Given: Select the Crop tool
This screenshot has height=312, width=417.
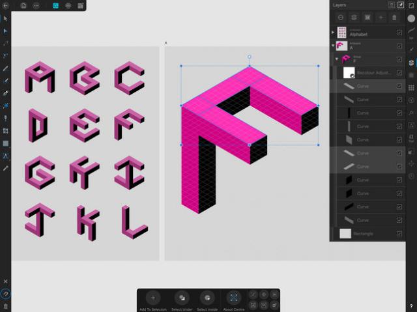Looking at the screenshot, I should pos(5,131).
